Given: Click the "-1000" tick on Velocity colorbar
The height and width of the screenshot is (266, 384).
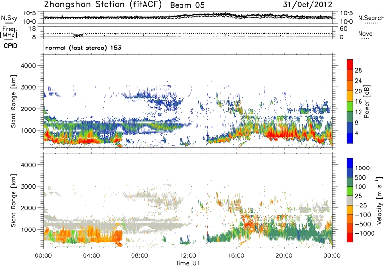Looking at the screenshot, I should [x=364, y=233].
